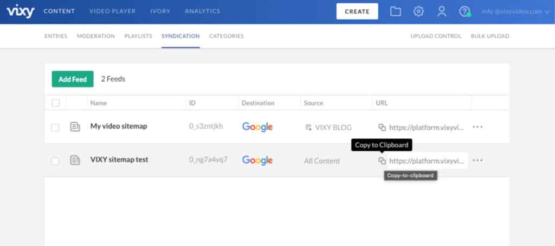Open the VIXY sitemap test feed

[119, 159]
